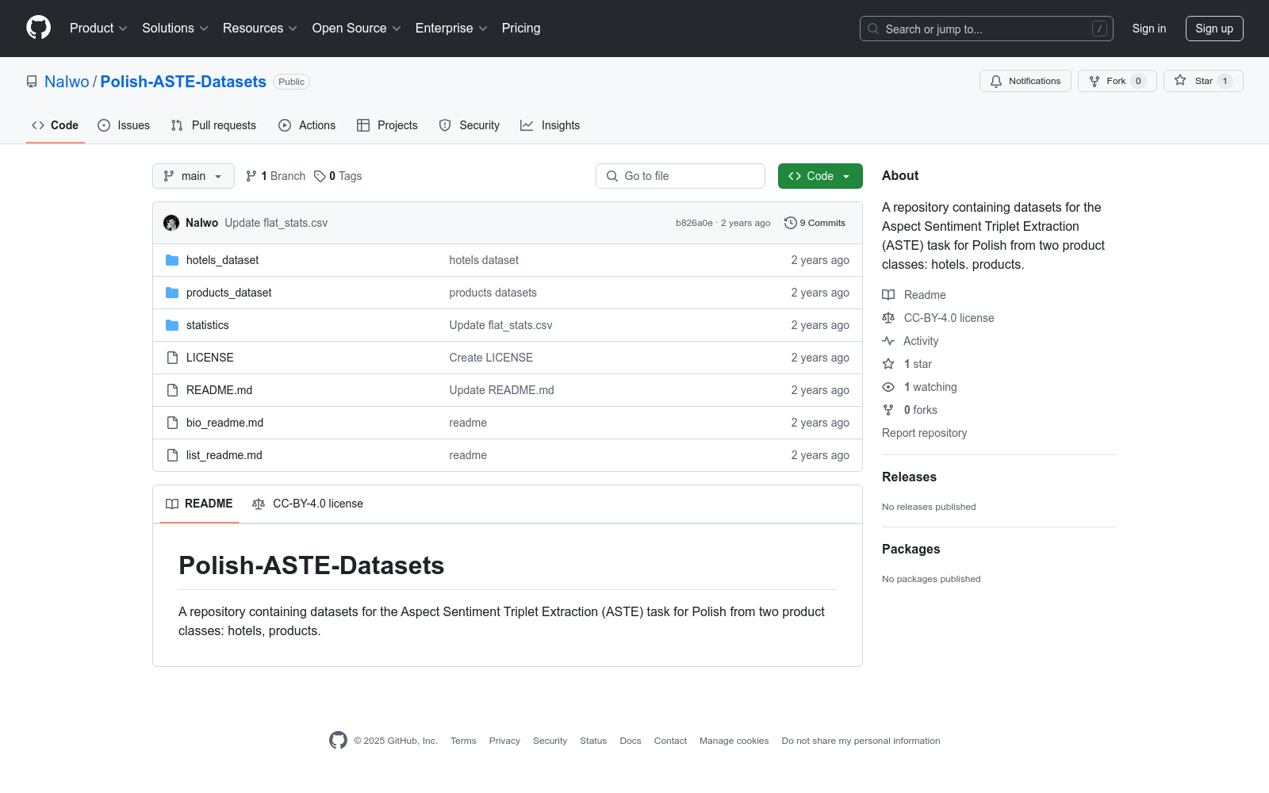Focus the Search or jump to field

pyautogui.click(x=987, y=29)
